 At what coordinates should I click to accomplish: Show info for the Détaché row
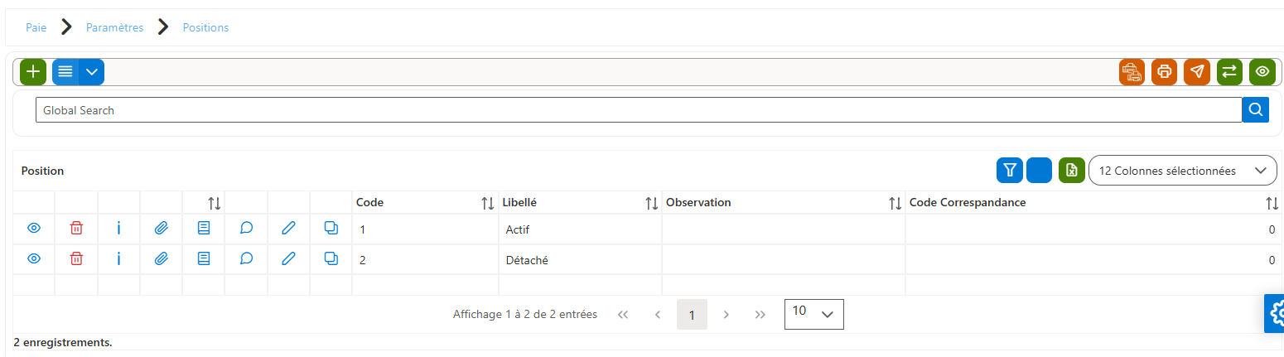[118, 259]
